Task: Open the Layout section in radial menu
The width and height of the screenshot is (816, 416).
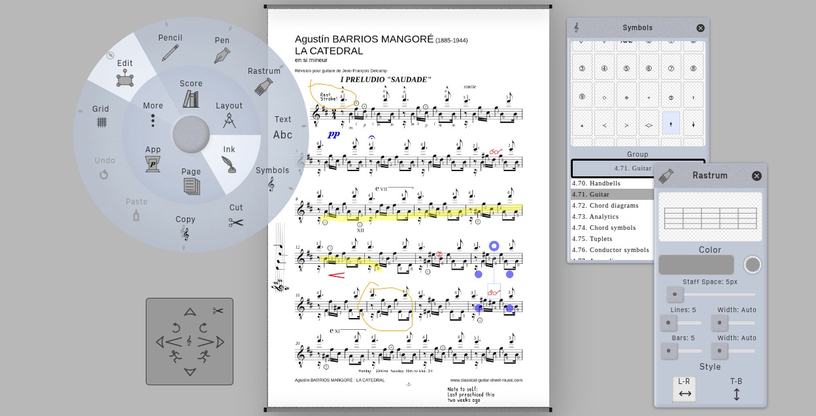Action: click(229, 115)
